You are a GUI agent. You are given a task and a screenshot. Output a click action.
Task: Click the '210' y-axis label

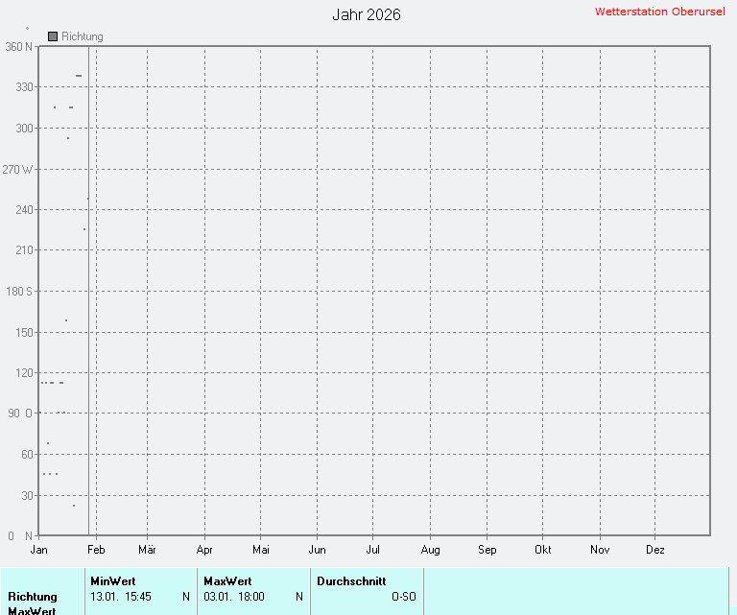point(24,250)
